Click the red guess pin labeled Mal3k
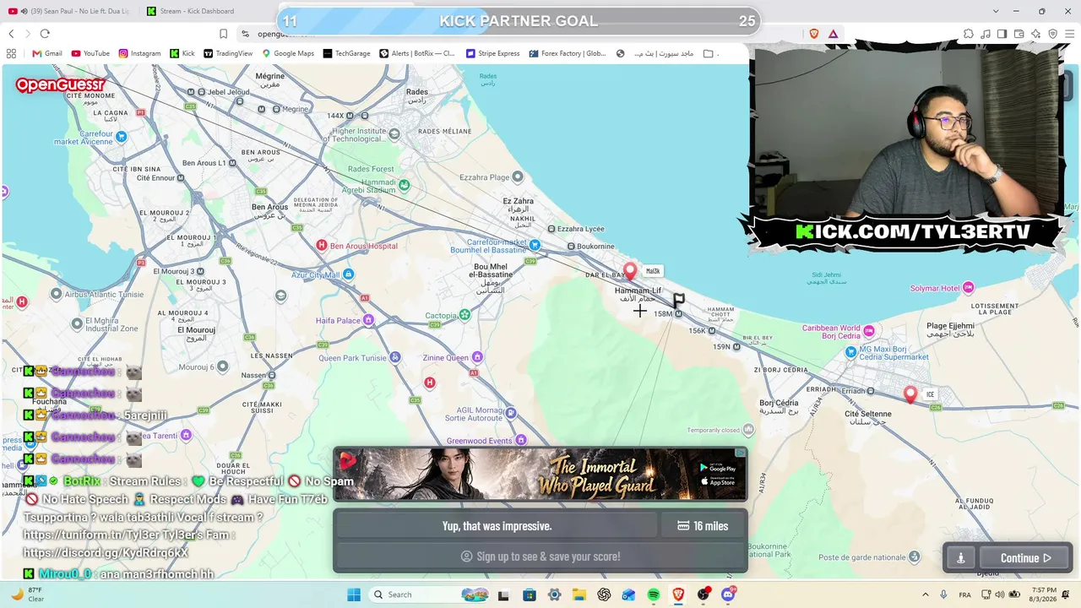 pos(629,271)
